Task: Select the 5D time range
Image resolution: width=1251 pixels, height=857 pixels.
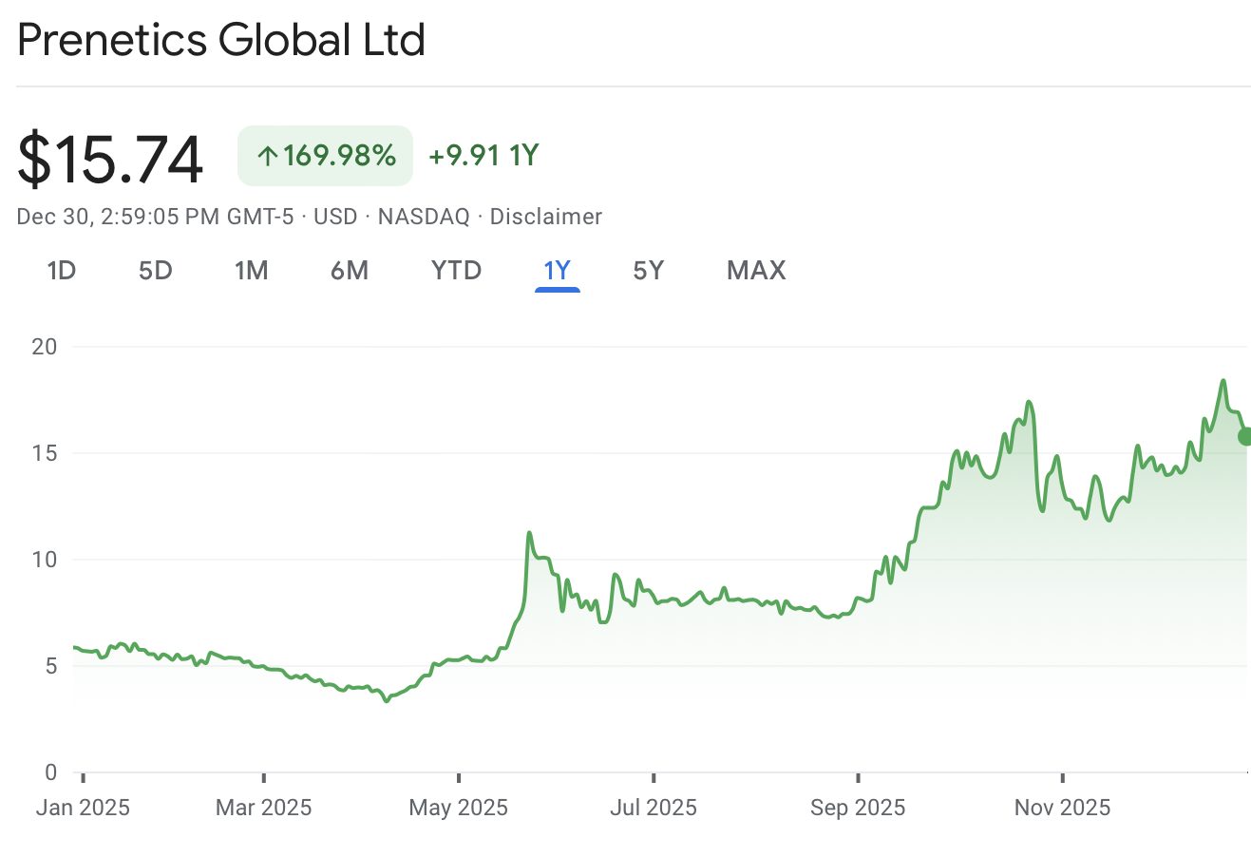Action: [x=155, y=270]
